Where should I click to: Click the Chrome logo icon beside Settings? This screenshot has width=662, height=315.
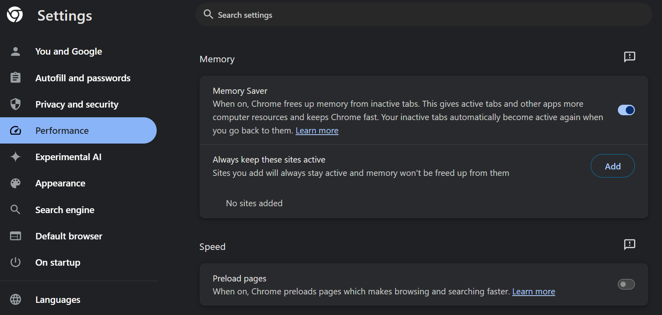[15, 15]
